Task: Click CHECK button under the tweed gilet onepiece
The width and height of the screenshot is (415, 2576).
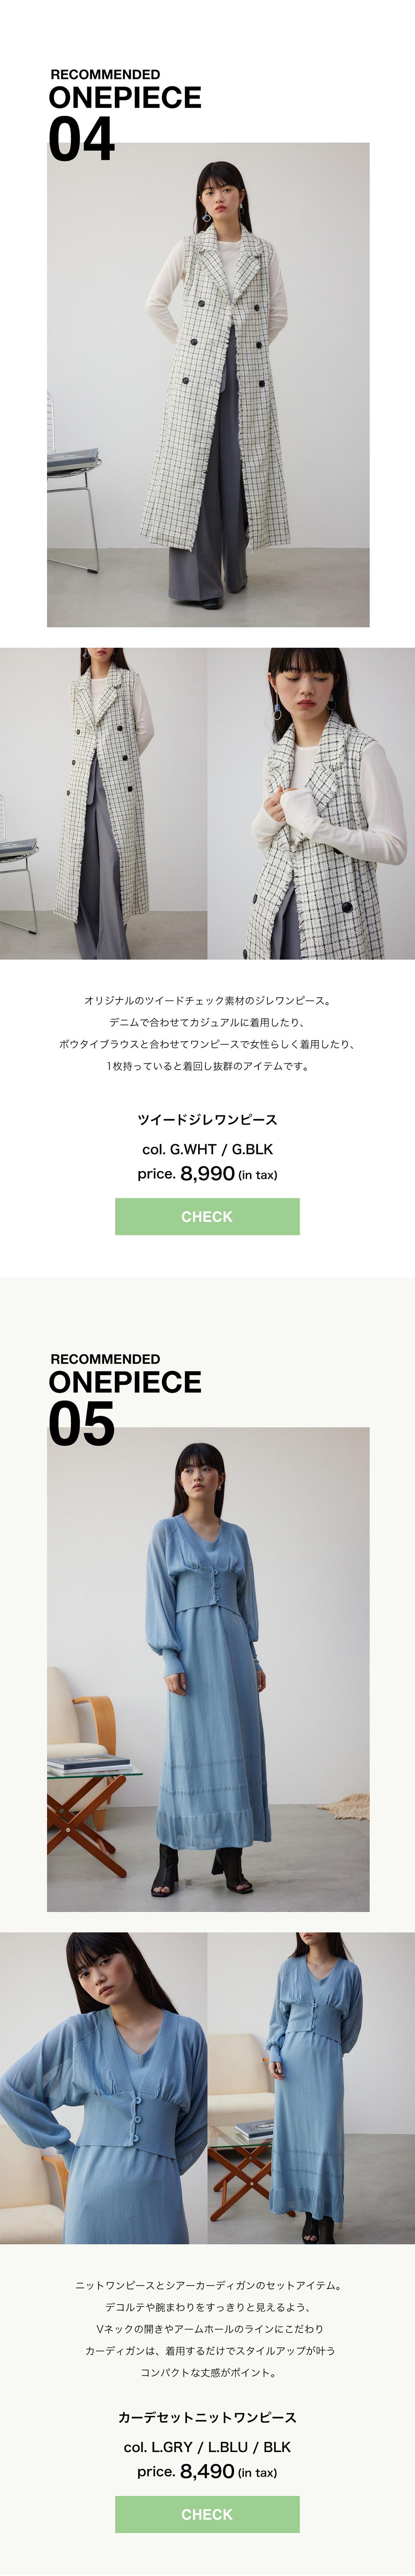Action: [x=207, y=1216]
